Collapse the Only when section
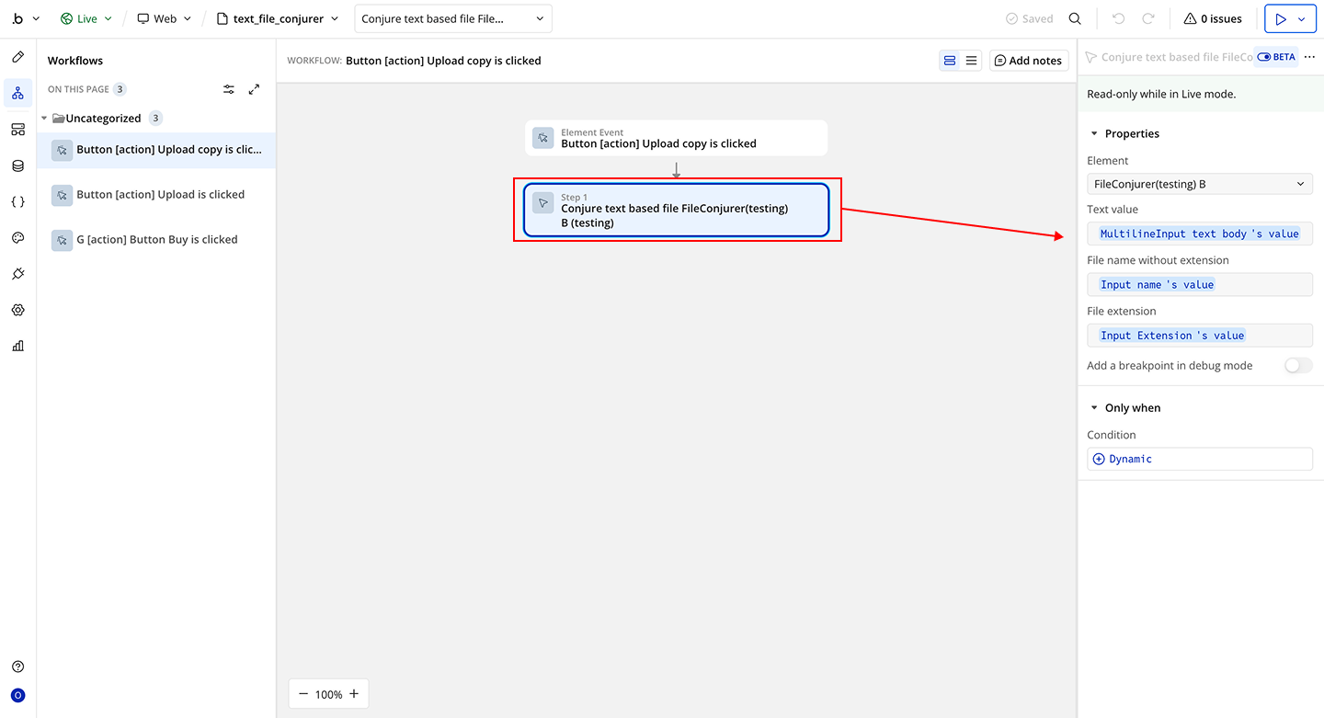This screenshot has height=718, width=1324. point(1094,408)
